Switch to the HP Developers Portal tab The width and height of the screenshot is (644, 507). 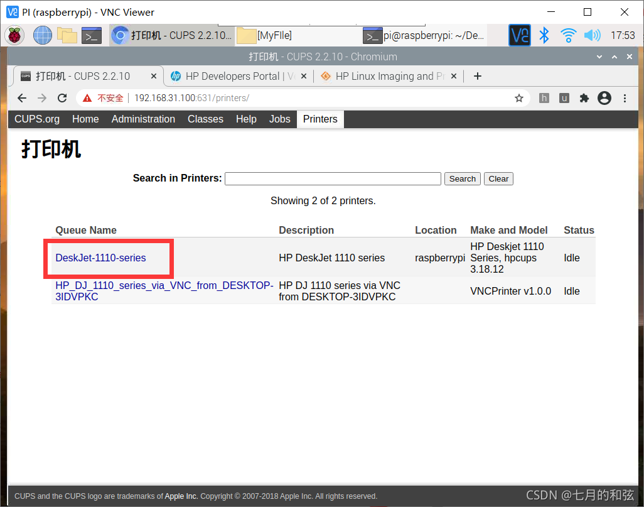click(x=239, y=76)
